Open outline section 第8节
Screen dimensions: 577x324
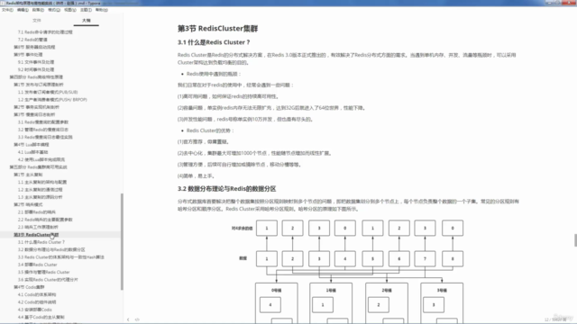[x=34, y=47]
